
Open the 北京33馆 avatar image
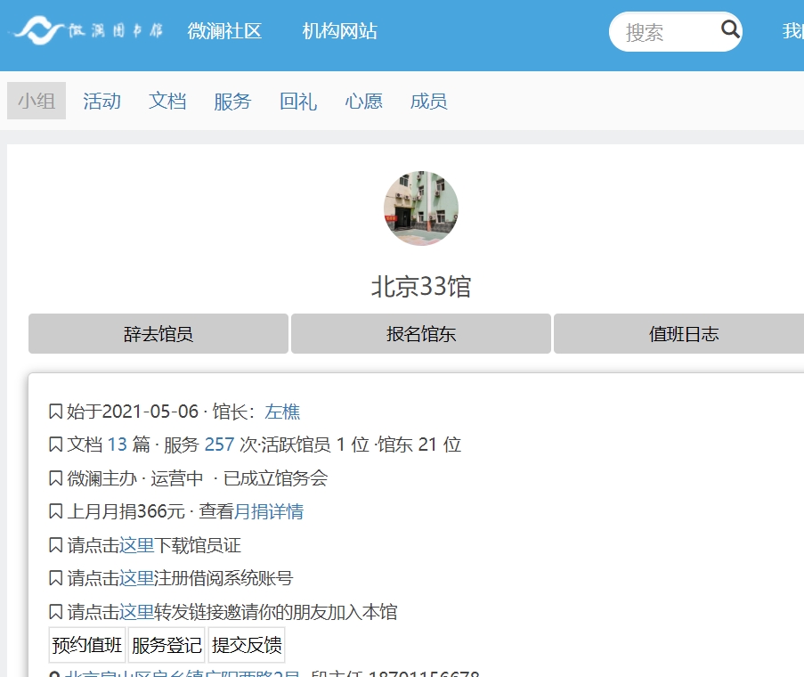(x=421, y=208)
